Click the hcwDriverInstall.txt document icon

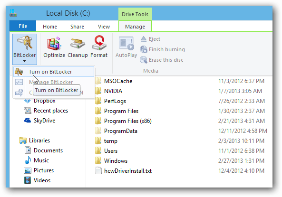98,170
